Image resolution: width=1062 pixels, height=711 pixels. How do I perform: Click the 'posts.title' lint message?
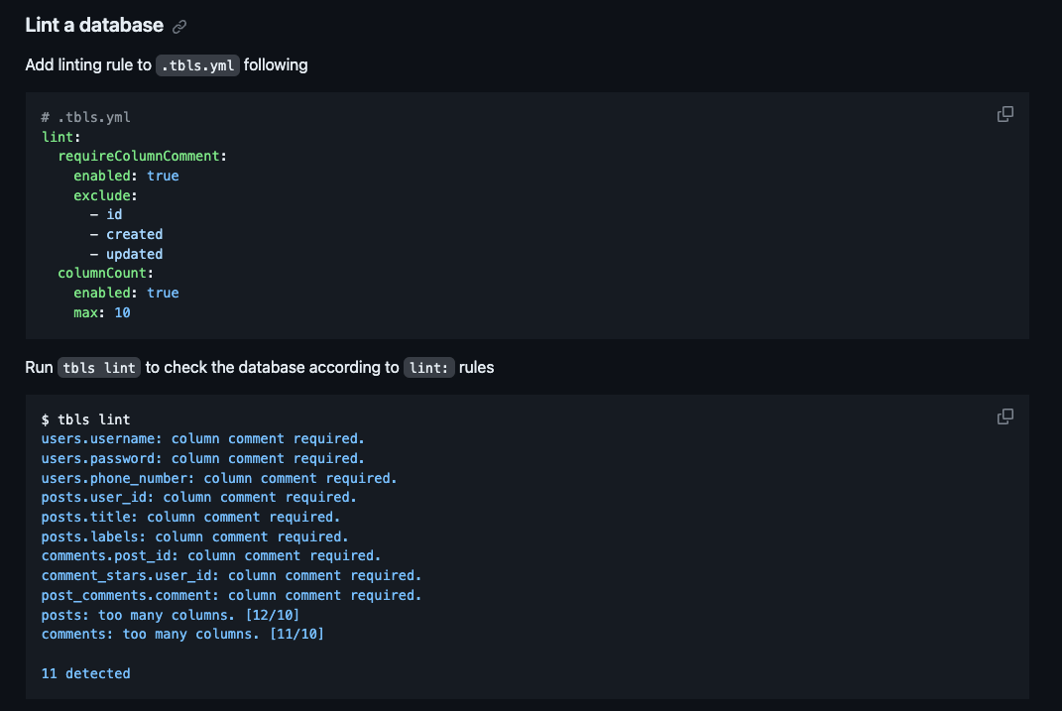pyautogui.click(x=191, y=517)
